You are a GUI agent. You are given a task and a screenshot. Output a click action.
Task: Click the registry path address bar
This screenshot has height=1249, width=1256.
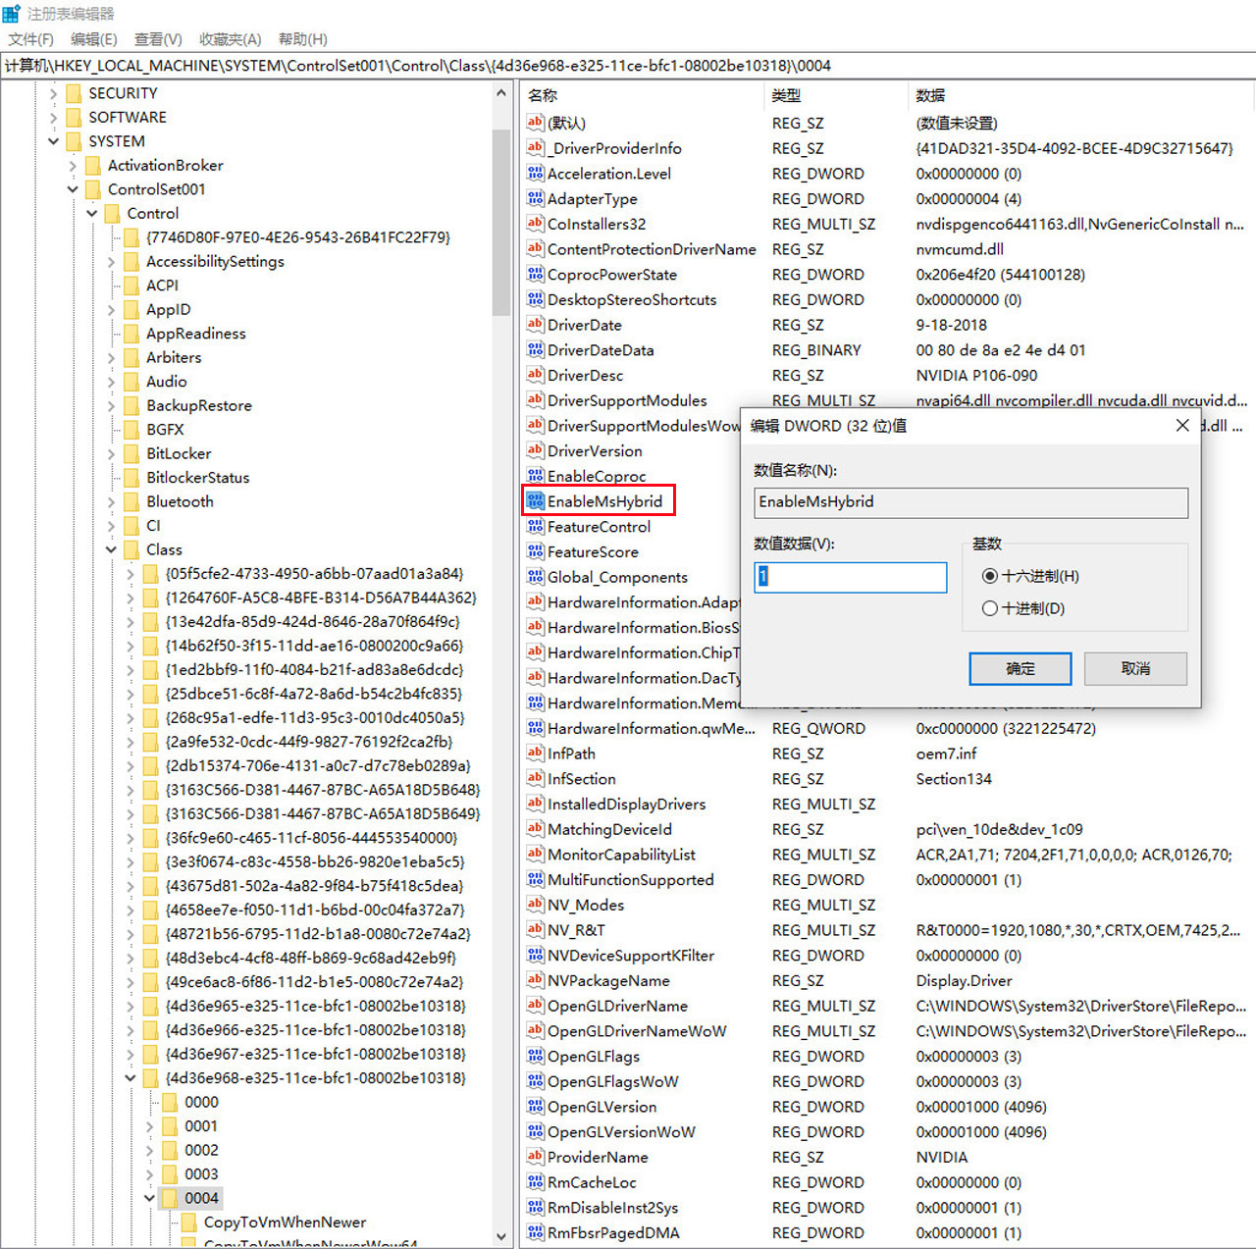click(x=628, y=66)
